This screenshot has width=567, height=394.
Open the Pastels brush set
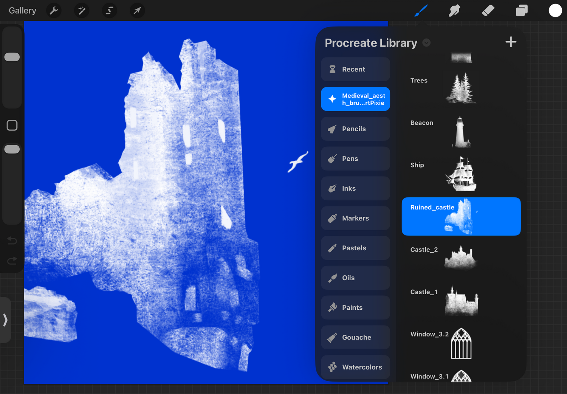point(355,248)
